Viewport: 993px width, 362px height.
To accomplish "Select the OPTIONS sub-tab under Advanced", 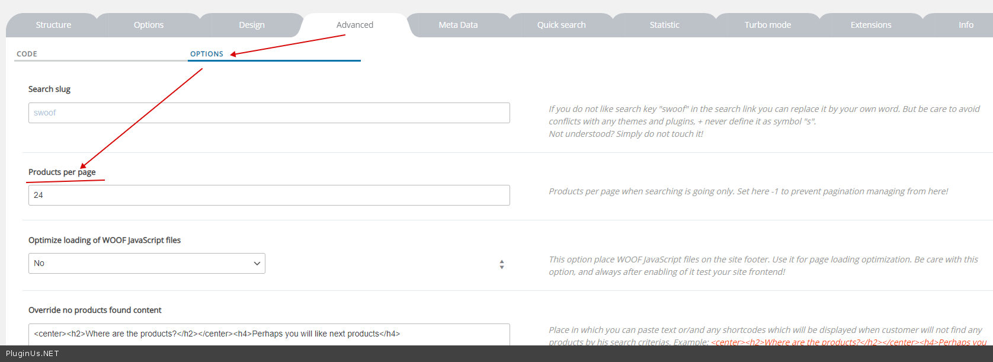I will coord(207,54).
